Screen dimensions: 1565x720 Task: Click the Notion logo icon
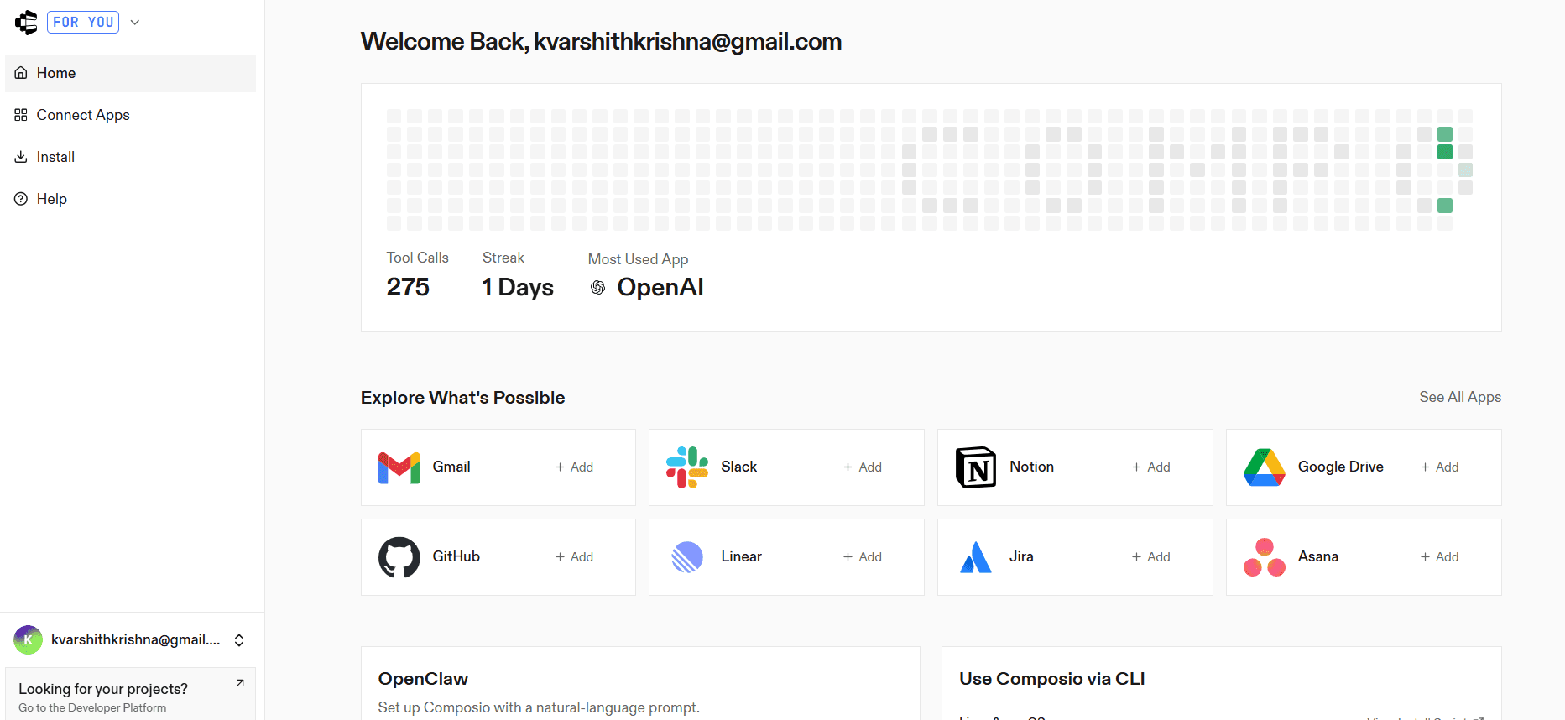976,467
